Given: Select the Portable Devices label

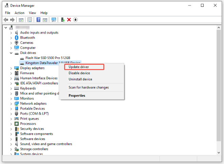Looking at the screenshot, I should (33, 108).
